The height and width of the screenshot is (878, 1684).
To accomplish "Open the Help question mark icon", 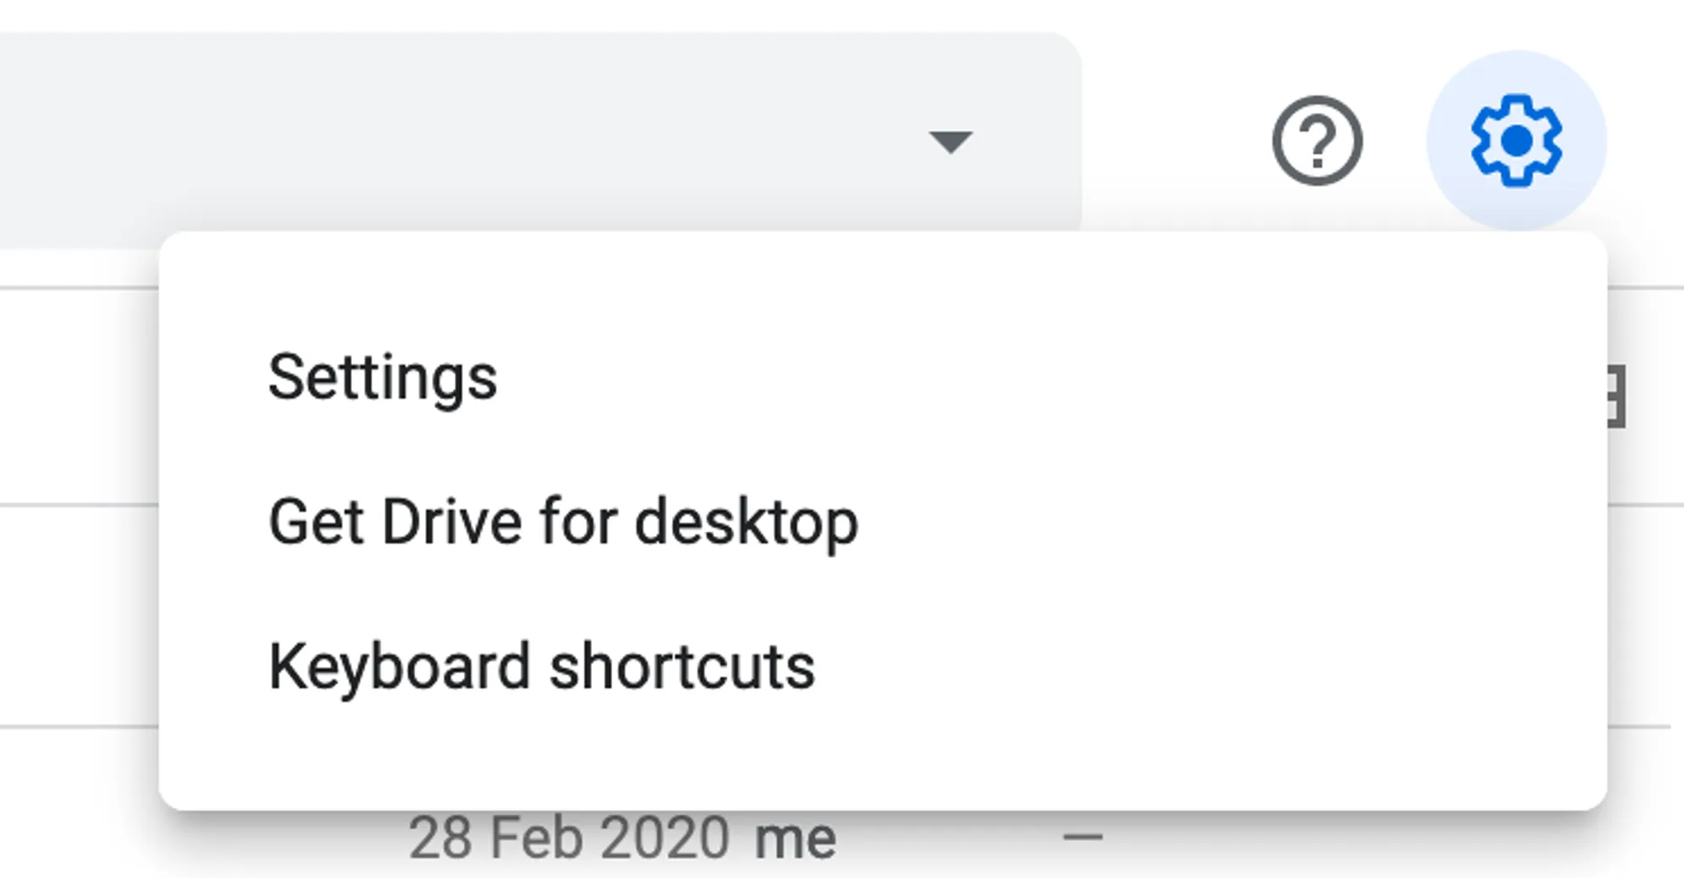I will pyautogui.click(x=1317, y=141).
